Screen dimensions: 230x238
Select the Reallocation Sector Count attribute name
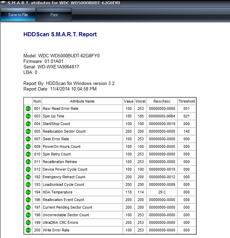pos(64,131)
